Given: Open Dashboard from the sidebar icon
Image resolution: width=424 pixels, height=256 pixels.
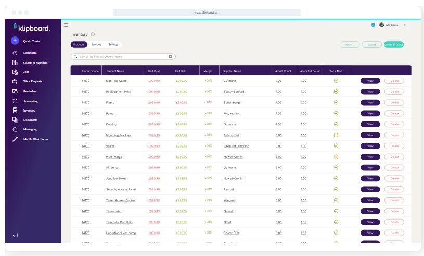Looking at the screenshot, I should tap(15, 53).
